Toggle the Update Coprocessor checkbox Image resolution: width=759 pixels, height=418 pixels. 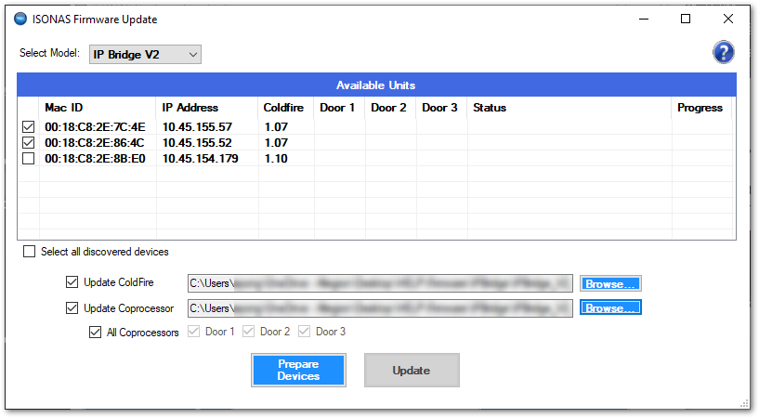click(72, 308)
